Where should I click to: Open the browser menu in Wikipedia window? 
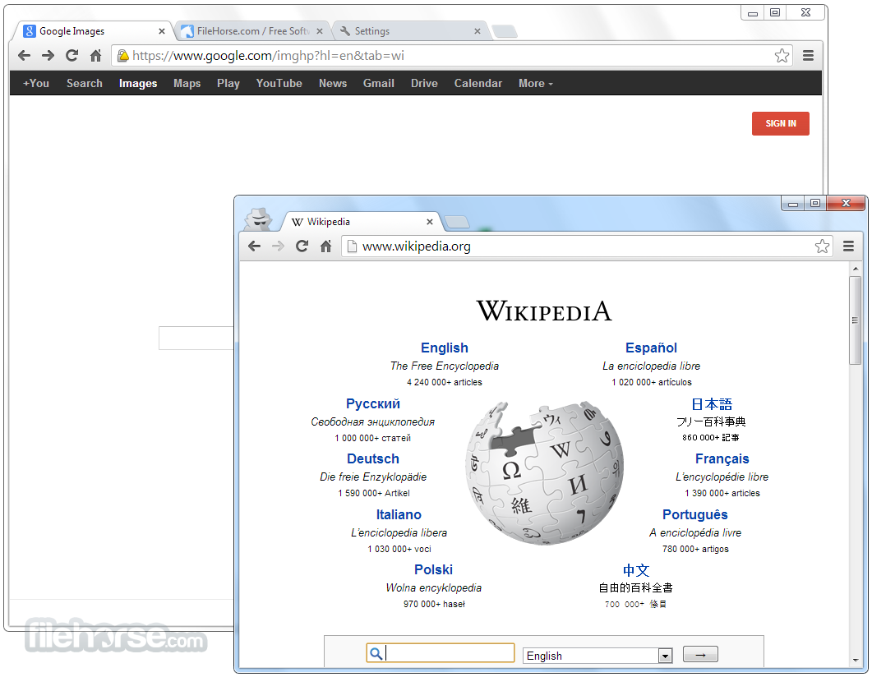[x=848, y=246]
